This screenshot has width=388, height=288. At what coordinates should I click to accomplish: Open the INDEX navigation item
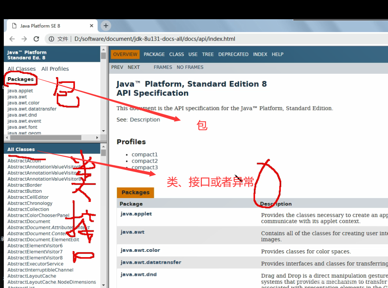[260, 54]
